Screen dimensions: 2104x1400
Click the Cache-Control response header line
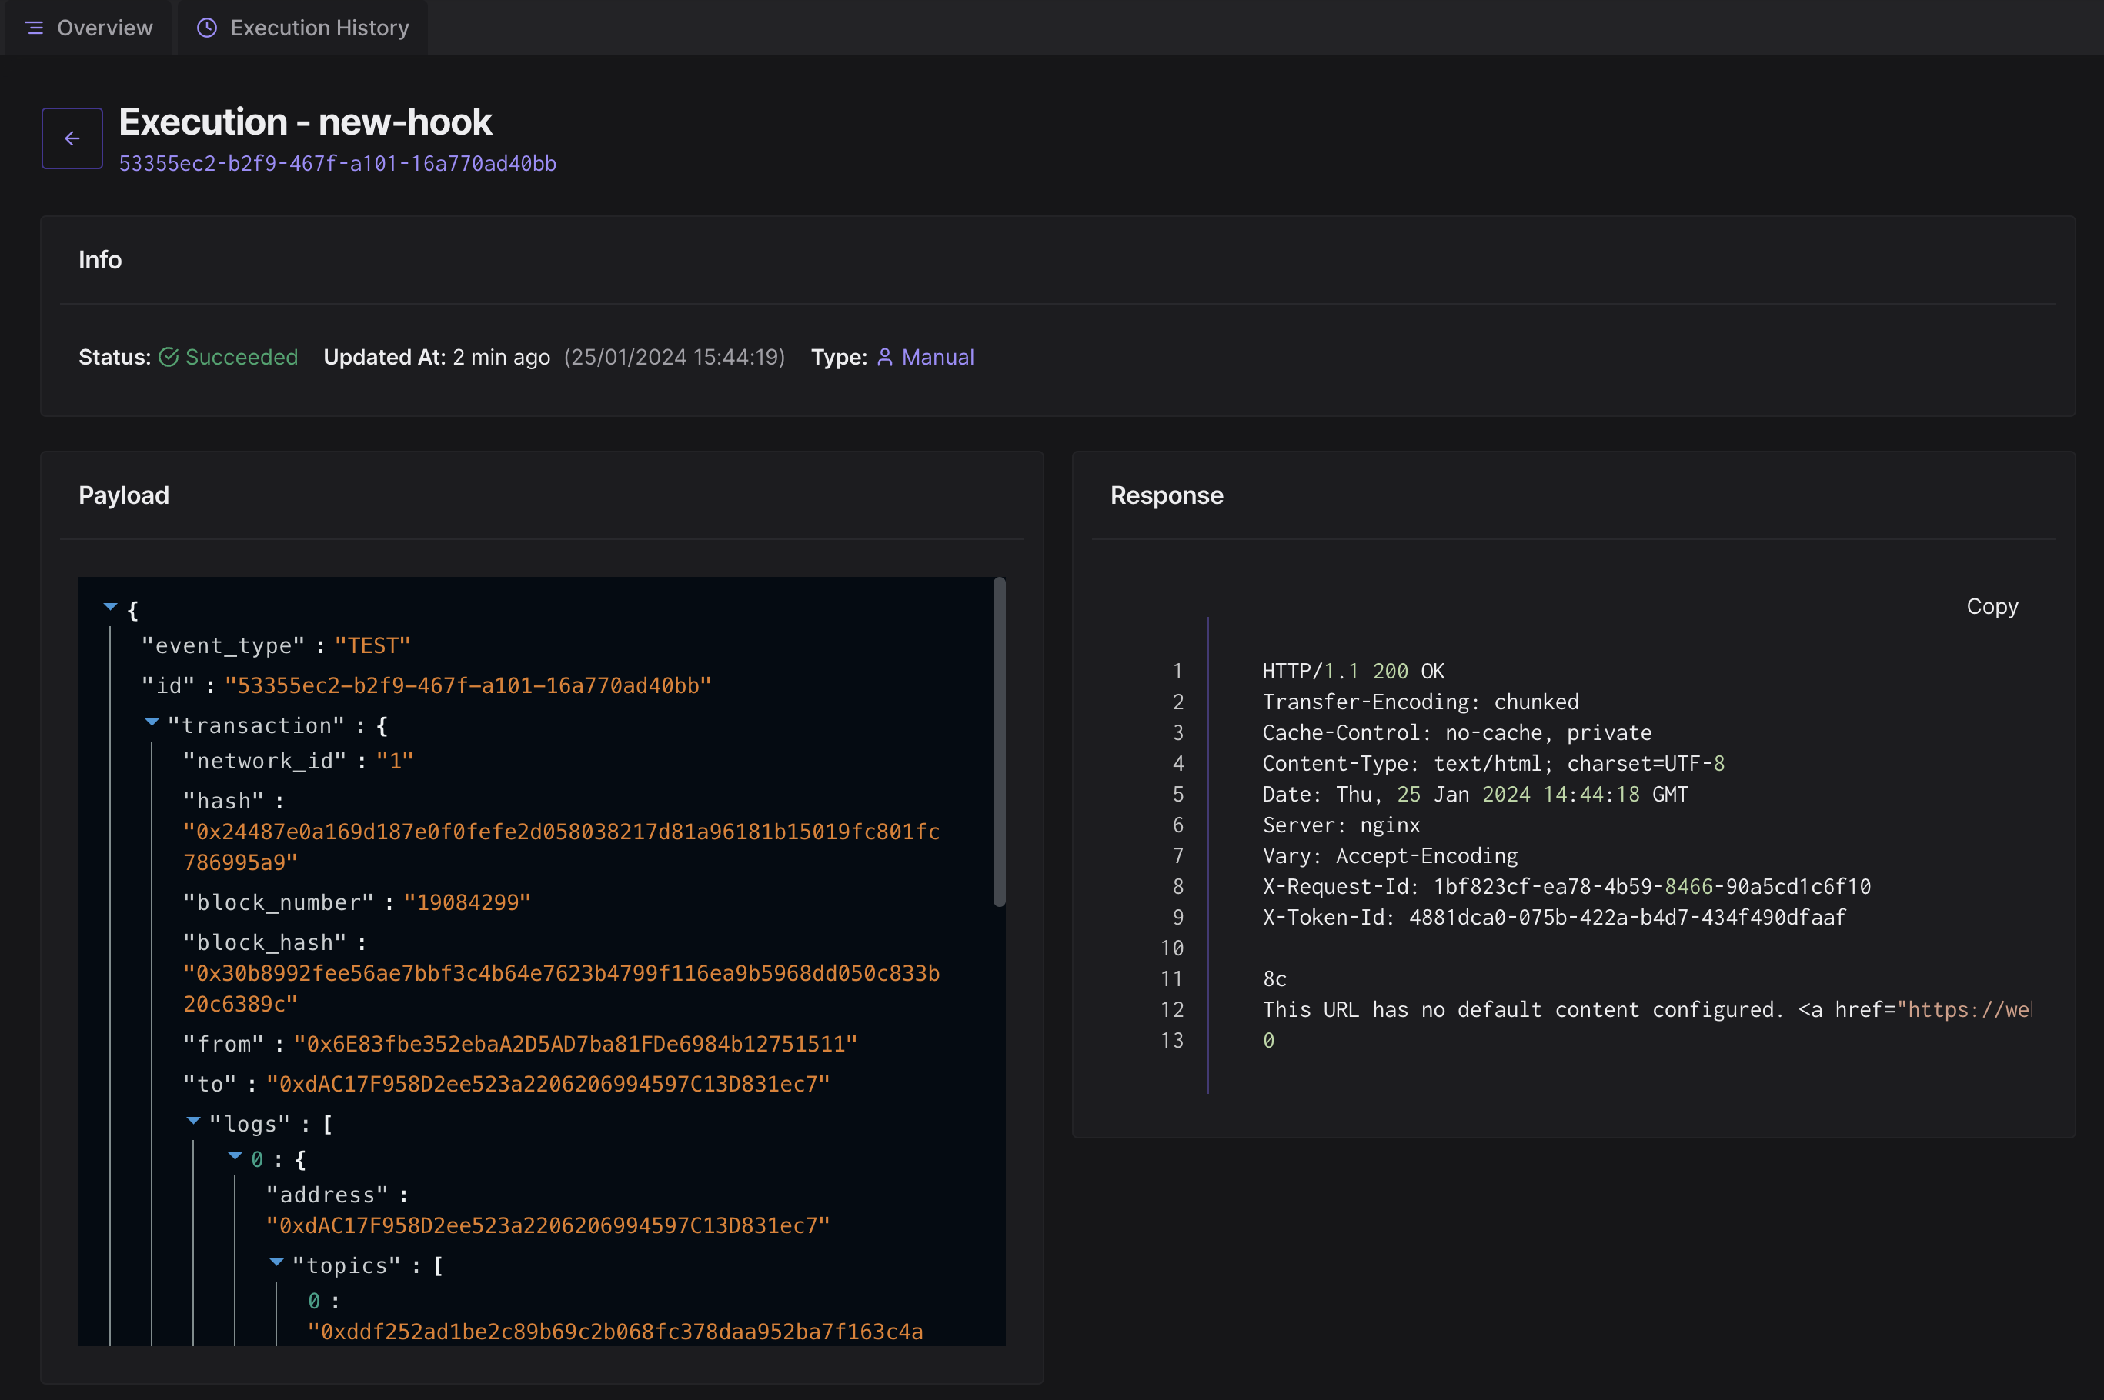pyautogui.click(x=1457, y=733)
